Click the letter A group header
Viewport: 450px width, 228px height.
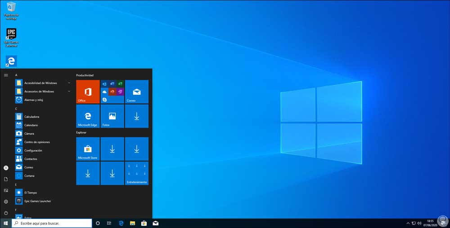[16, 75]
